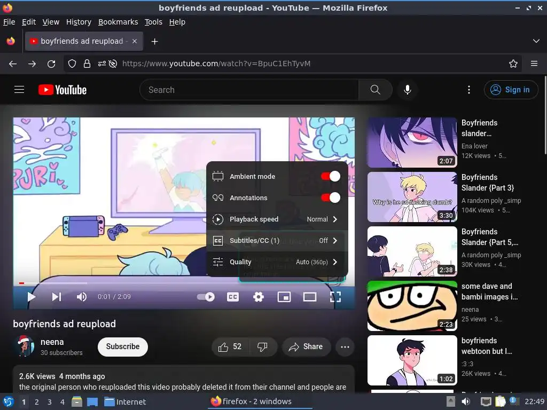Open Playback speed submenu
Screen dimensions: 547x410
277,219
